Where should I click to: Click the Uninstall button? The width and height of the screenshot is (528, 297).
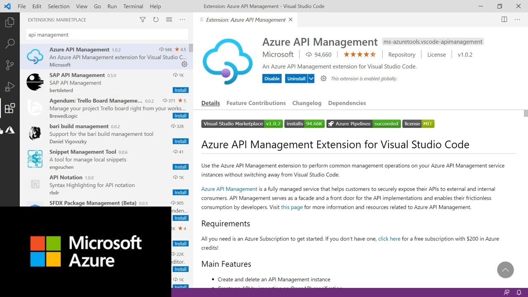(296, 78)
